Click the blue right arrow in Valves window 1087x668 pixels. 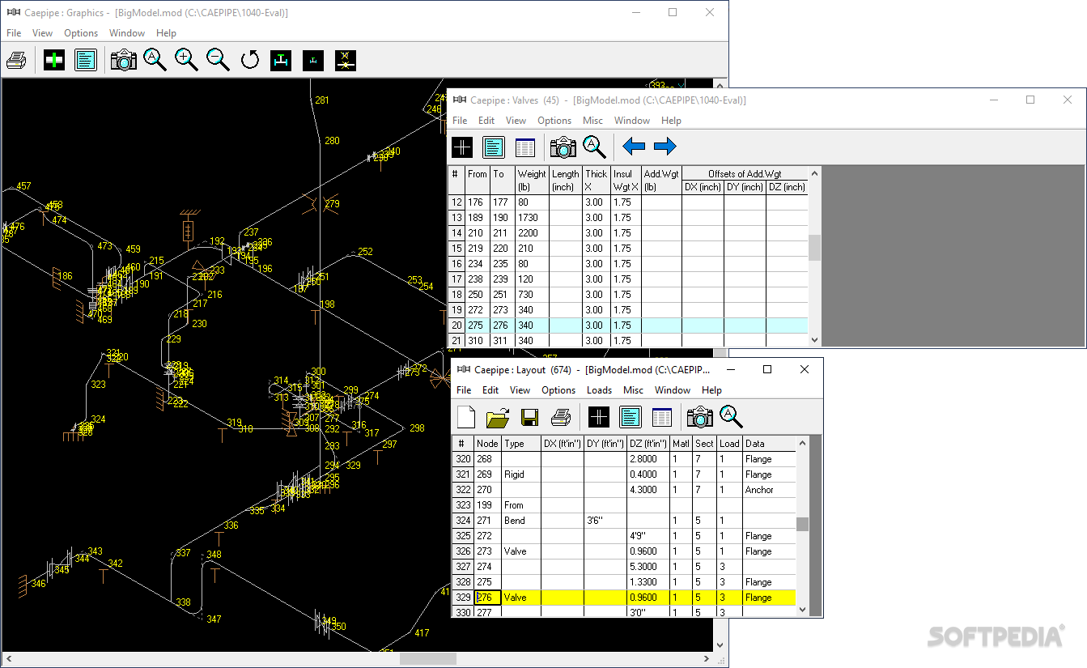click(x=665, y=147)
